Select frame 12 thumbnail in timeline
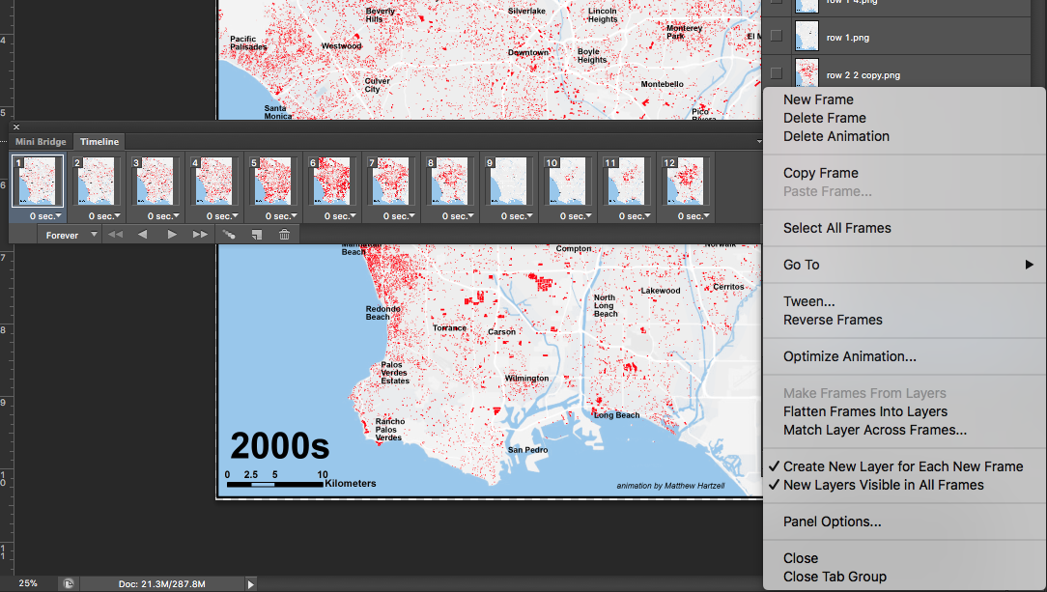This screenshot has height=592, width=1047. 685,181
